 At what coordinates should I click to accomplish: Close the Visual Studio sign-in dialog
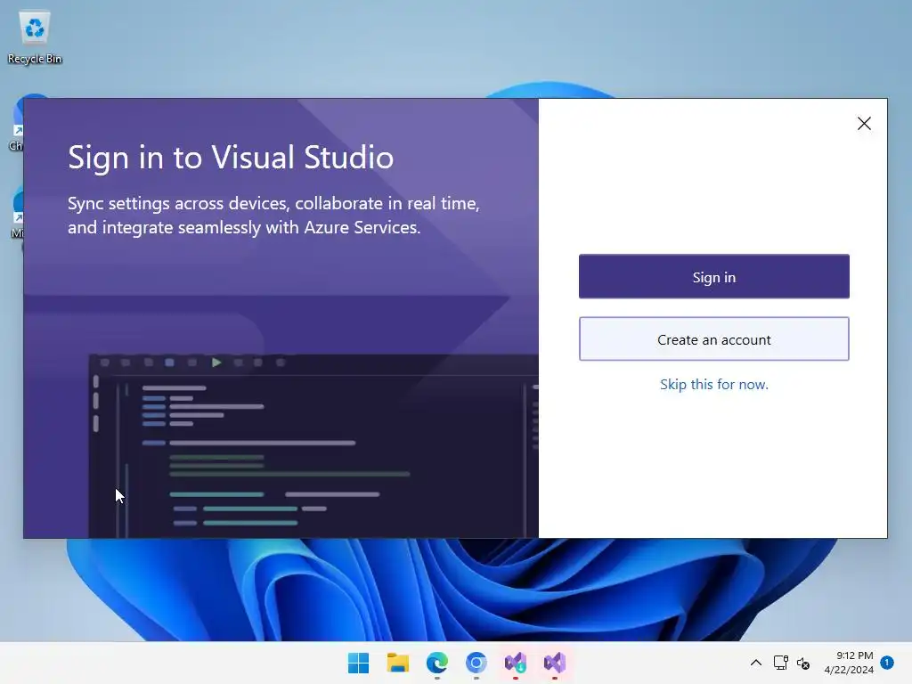864,123
